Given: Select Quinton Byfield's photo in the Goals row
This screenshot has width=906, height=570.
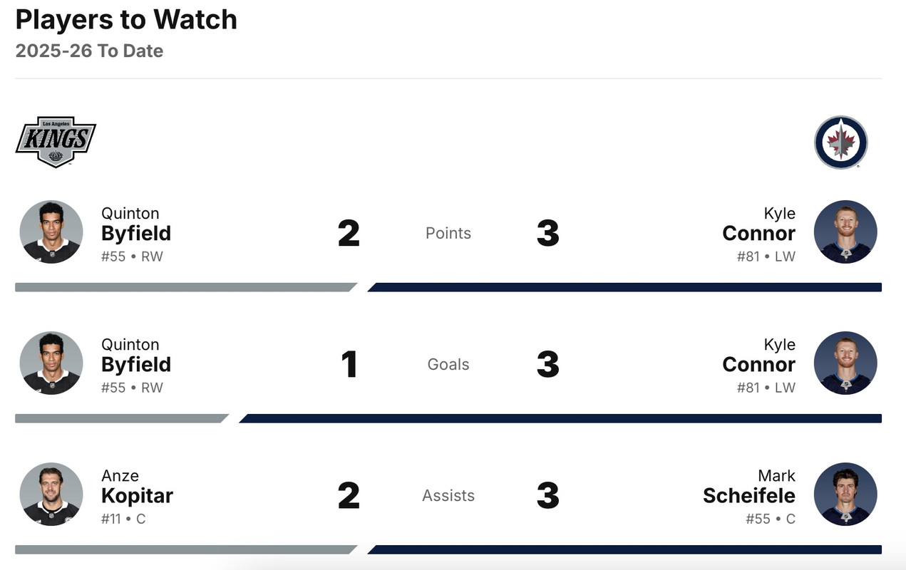Looking at the screenshot, I should click(51, 363).
